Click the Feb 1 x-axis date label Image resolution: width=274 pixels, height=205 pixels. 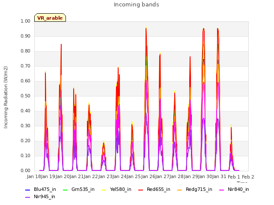(x=234, y=177)
